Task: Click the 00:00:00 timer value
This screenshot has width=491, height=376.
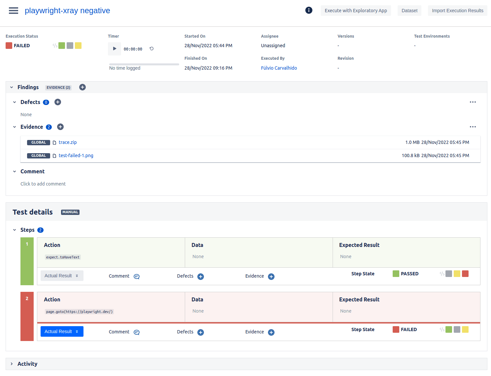Action: click(133, 49)
